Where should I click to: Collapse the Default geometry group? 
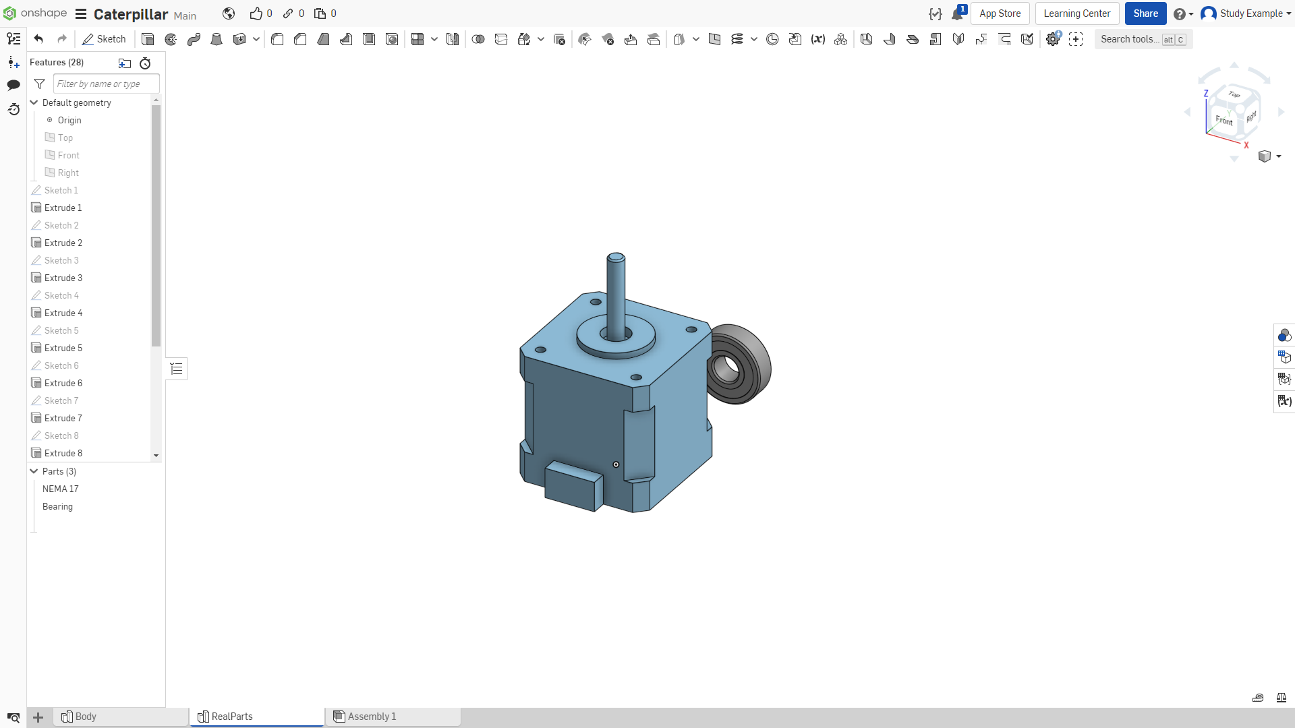point(34,102)
